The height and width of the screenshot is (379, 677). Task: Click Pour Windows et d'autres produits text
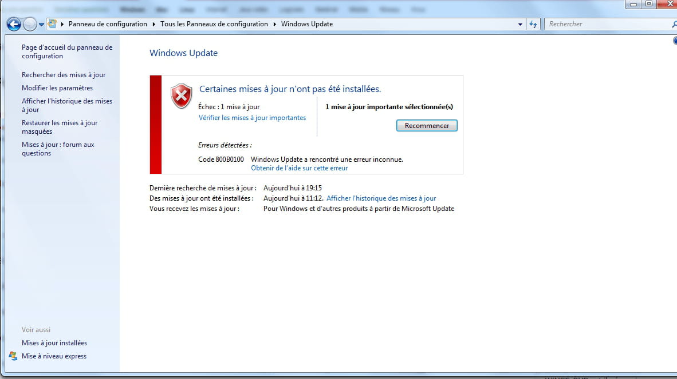359,209
